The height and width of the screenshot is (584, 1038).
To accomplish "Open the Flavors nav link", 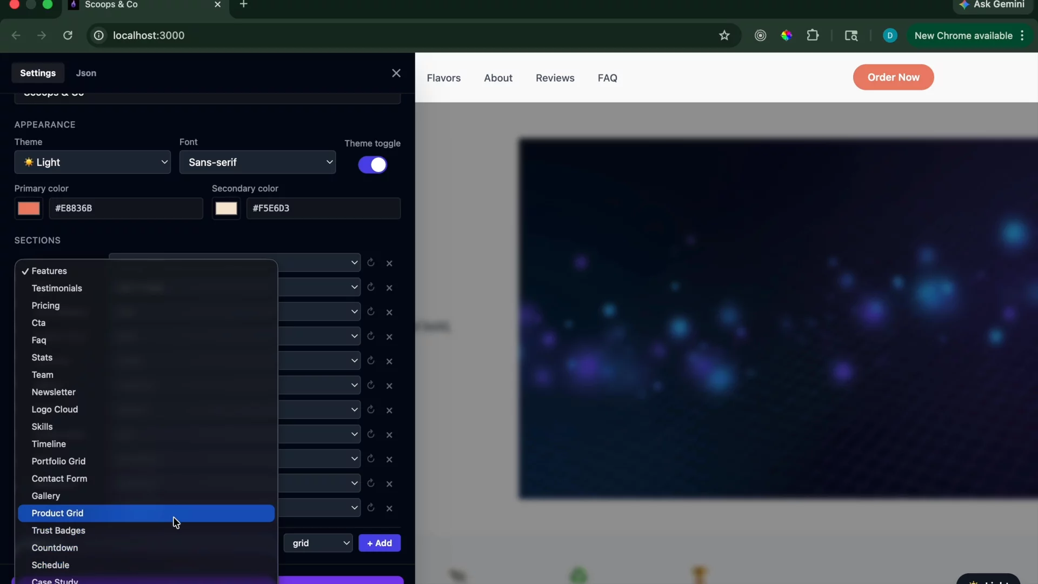I will (x=444, y=78).
